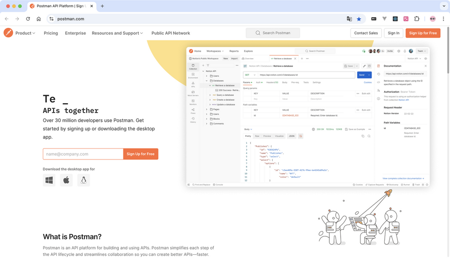Click the Postman logo icon
Viewport: 450px width, 258px height.
pos(8,33)
